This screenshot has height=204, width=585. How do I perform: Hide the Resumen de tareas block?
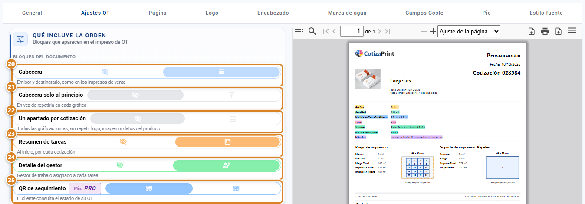(x=123, y=142)
